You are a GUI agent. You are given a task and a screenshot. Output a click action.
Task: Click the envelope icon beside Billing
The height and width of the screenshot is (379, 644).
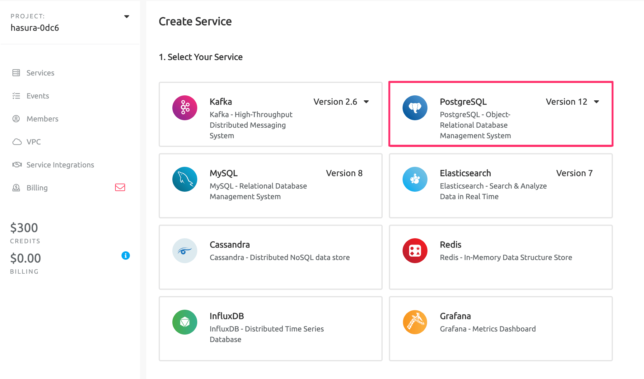[x=120, y=187]
